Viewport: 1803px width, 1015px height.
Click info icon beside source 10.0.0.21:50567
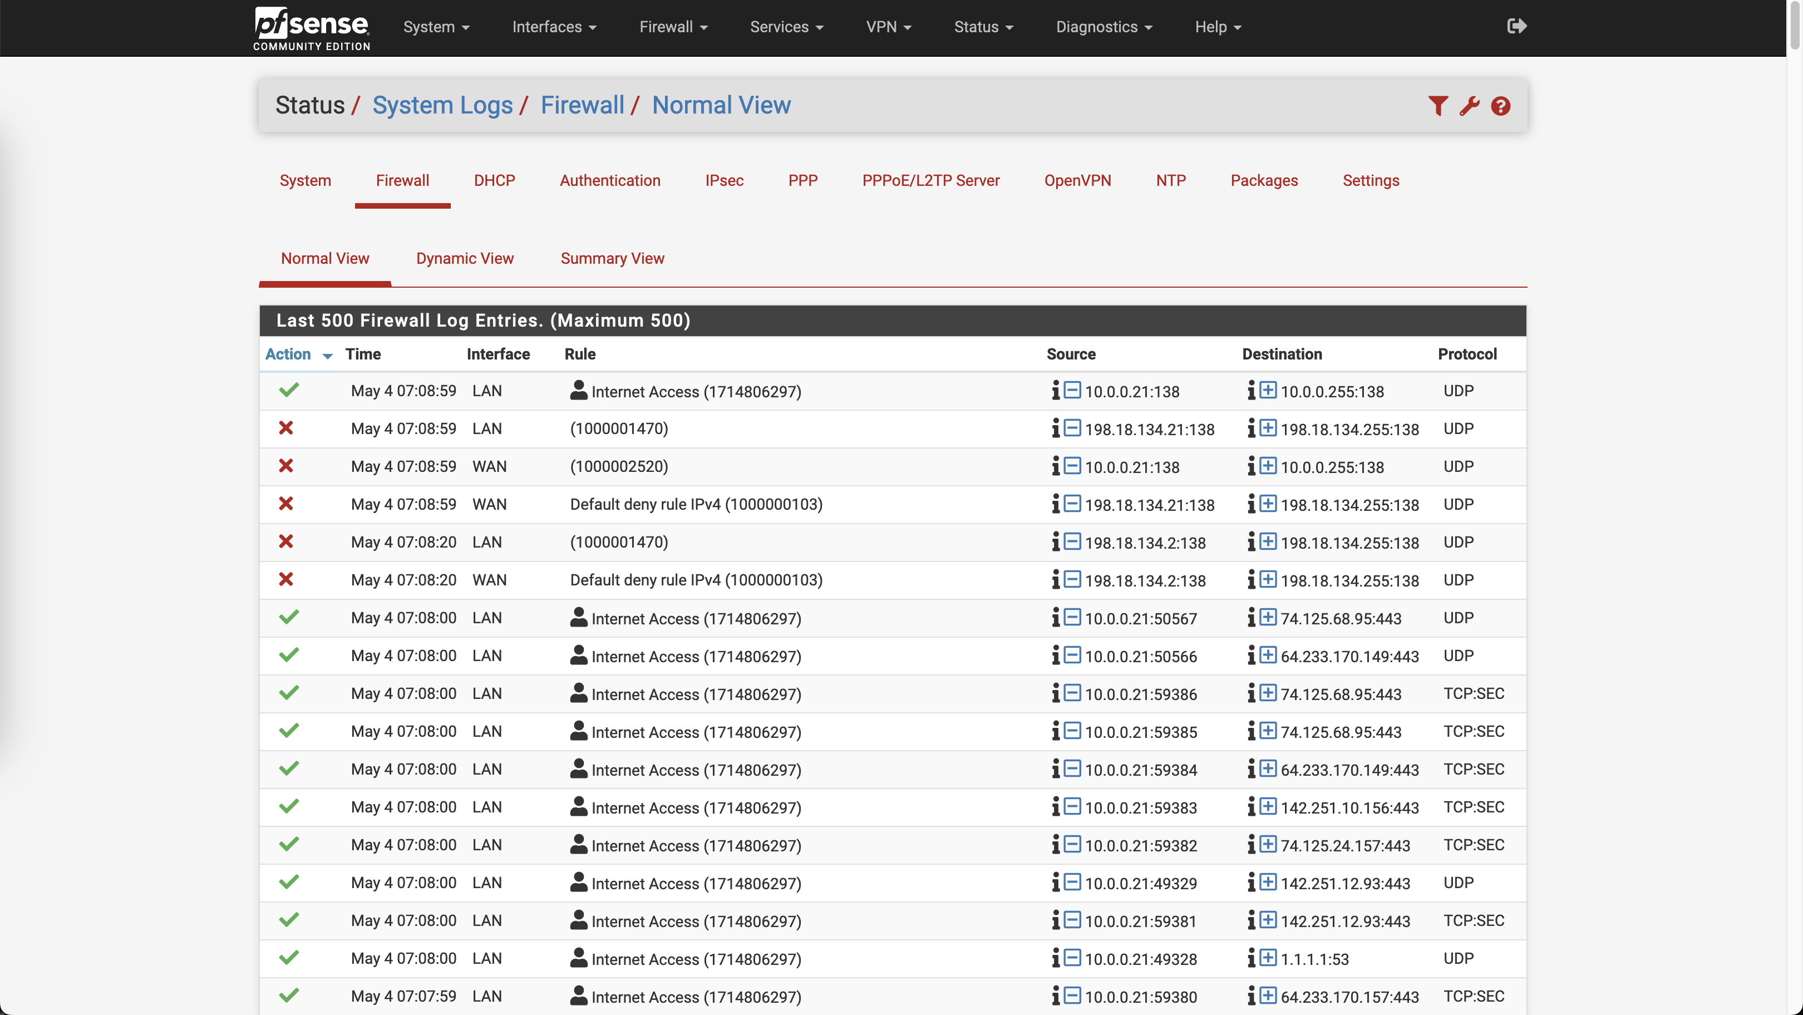pyautogui.click(x=1056, y=617)
